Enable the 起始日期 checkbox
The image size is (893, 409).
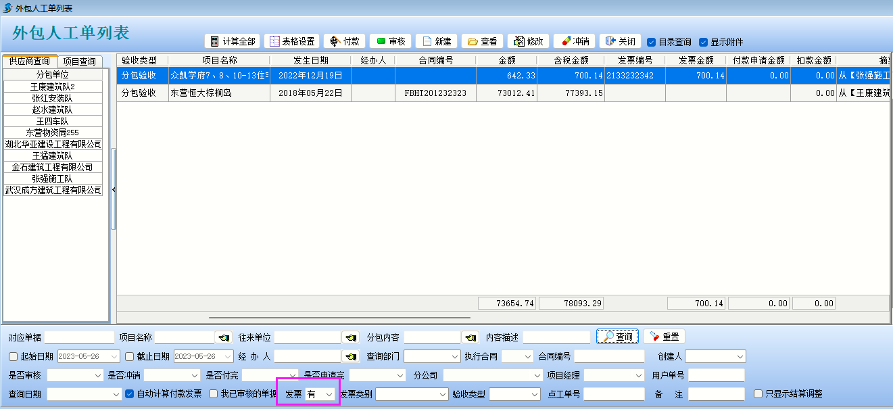13,356
